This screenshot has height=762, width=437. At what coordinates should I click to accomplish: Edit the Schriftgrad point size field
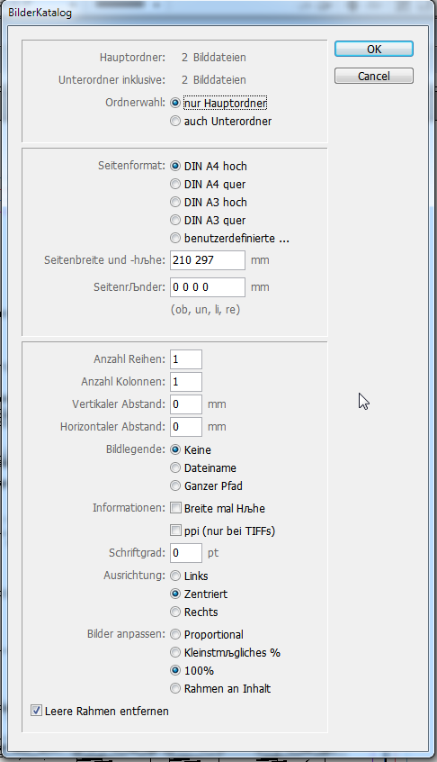[186, 552]
